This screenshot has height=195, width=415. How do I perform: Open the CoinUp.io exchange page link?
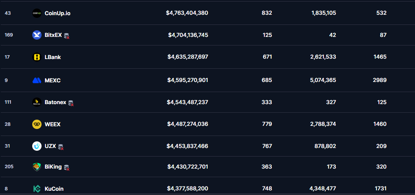tap(57, 13)
